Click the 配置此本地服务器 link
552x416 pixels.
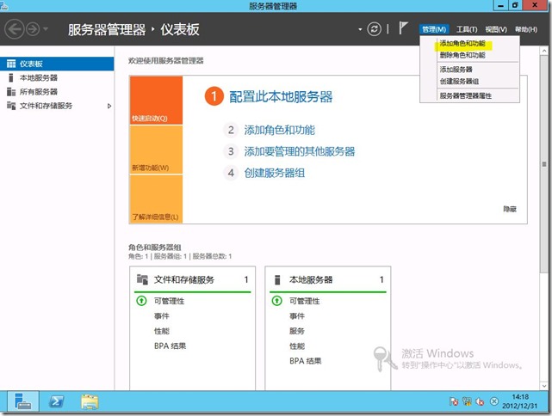(281, 96)
